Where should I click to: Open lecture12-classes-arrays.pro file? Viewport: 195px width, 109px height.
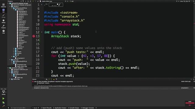tap(22, 5)
